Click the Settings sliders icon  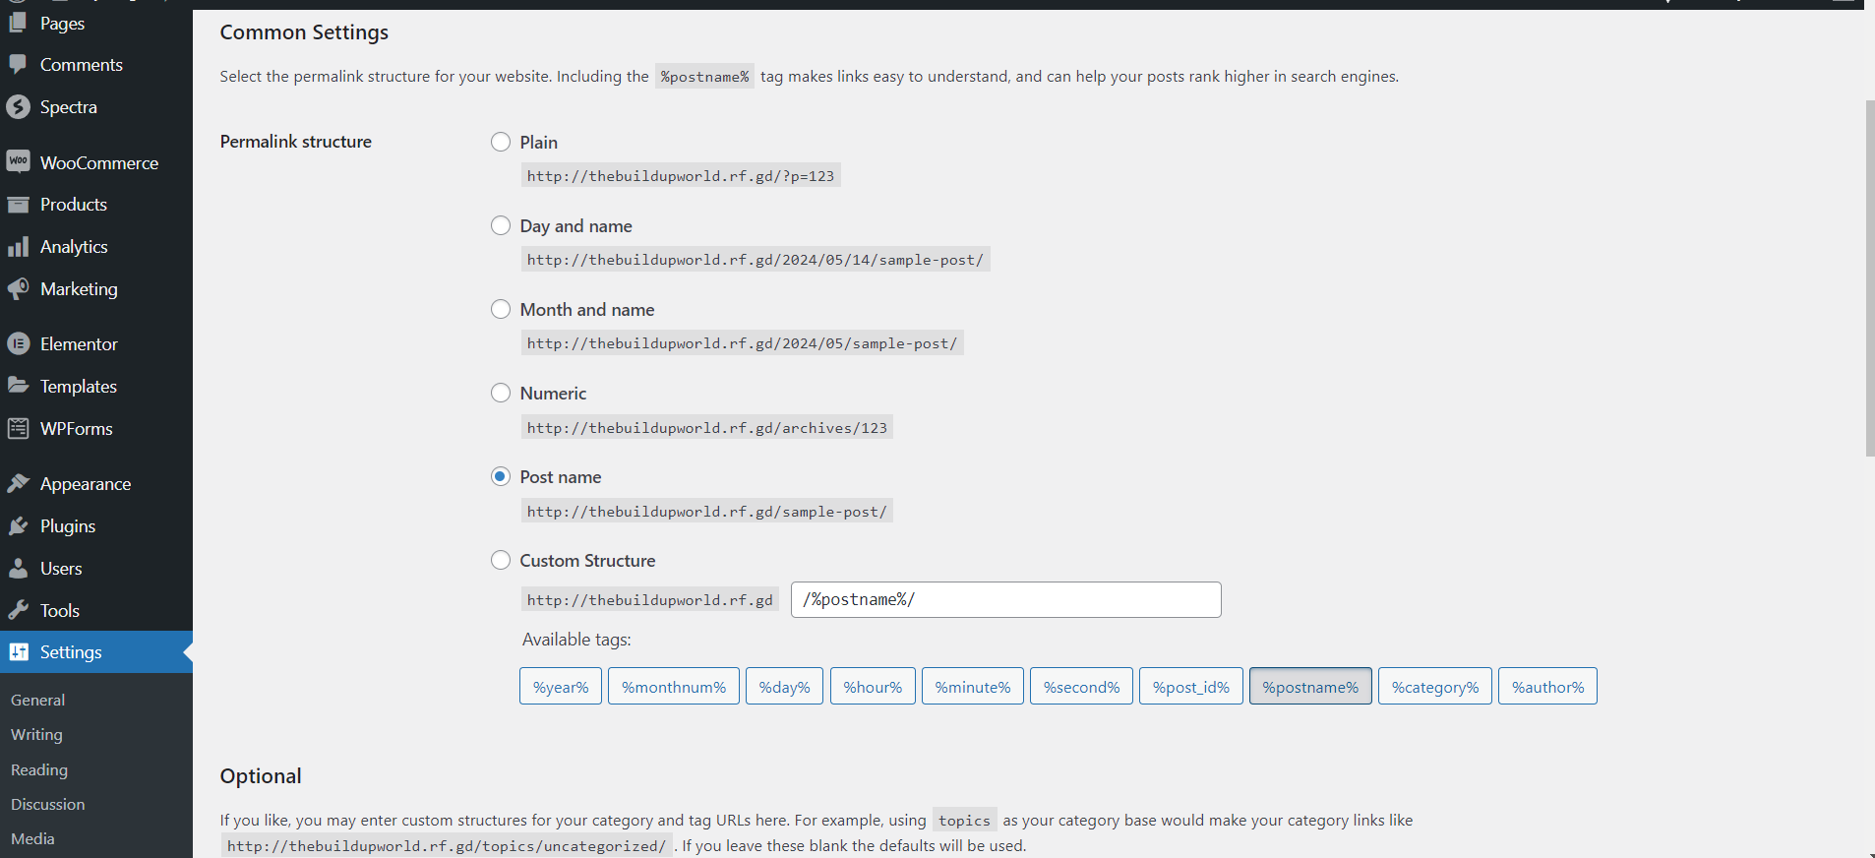click(x=18, y=652)
